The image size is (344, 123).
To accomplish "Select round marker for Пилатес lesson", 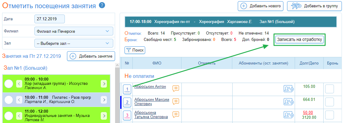I will 9,100.
